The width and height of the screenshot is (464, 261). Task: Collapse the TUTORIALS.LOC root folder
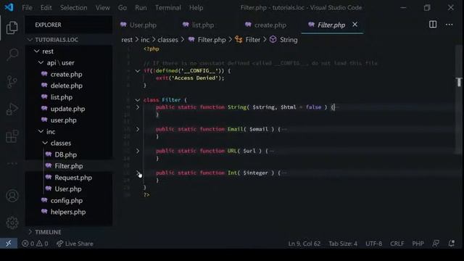point(30,40)
